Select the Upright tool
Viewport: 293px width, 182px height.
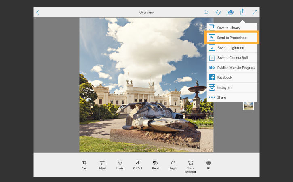173,165
